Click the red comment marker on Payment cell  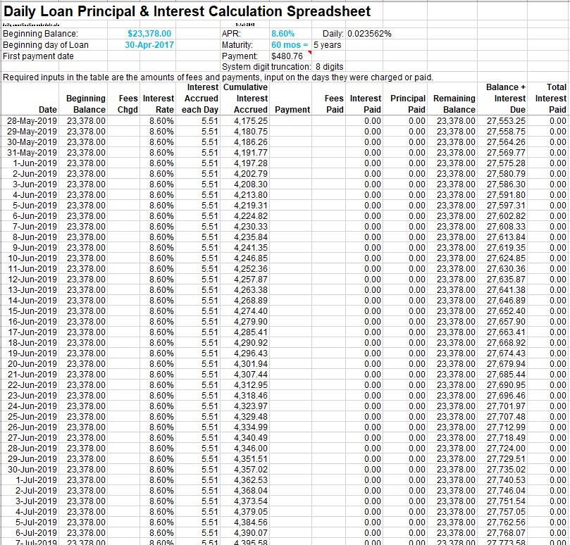[310, 53]
